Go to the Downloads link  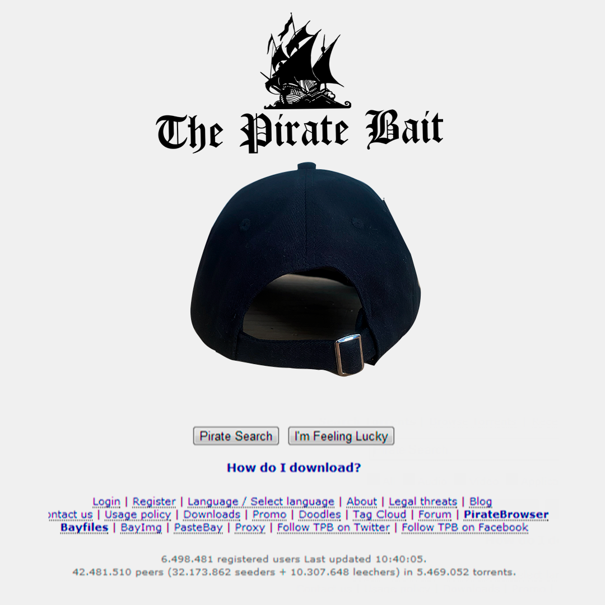tap(212, 515)
